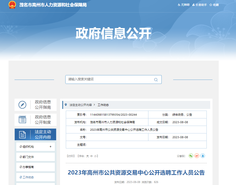The width and height of the screenshot is (236, 185).
Task: Open 无障碍 accessibility mode
Action: point(184,5)
